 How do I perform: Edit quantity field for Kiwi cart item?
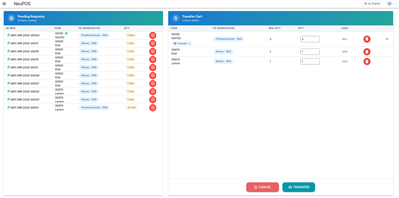coord(310,52)
